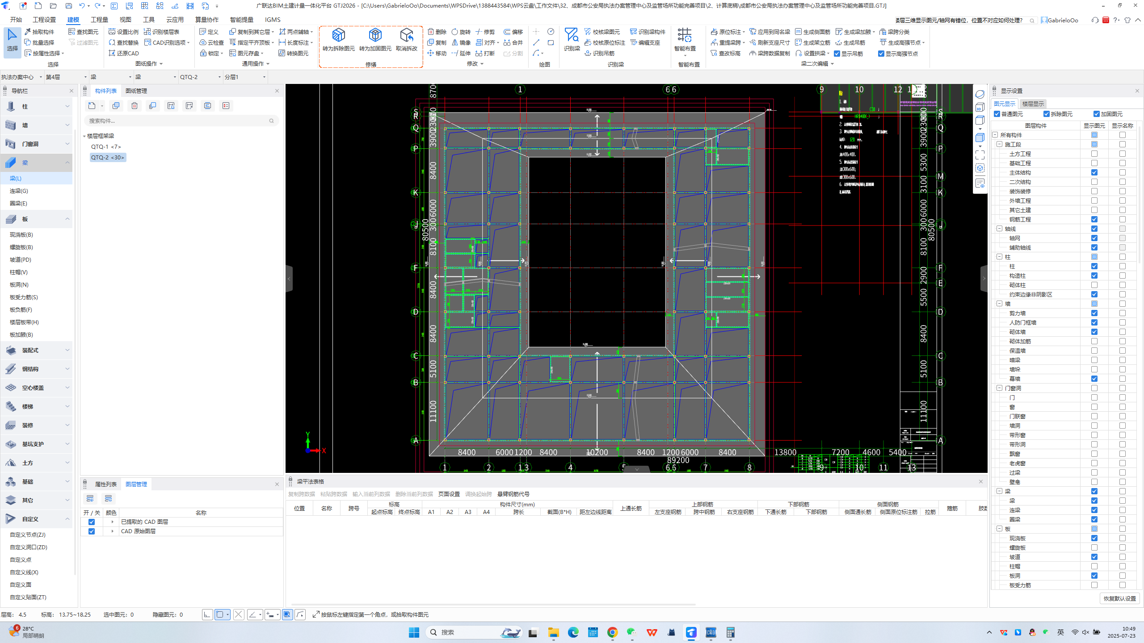Click the delete component trash icon

click(135, 106)
